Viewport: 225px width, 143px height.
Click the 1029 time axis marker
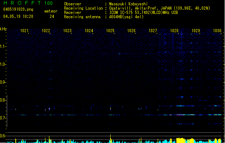196,31
